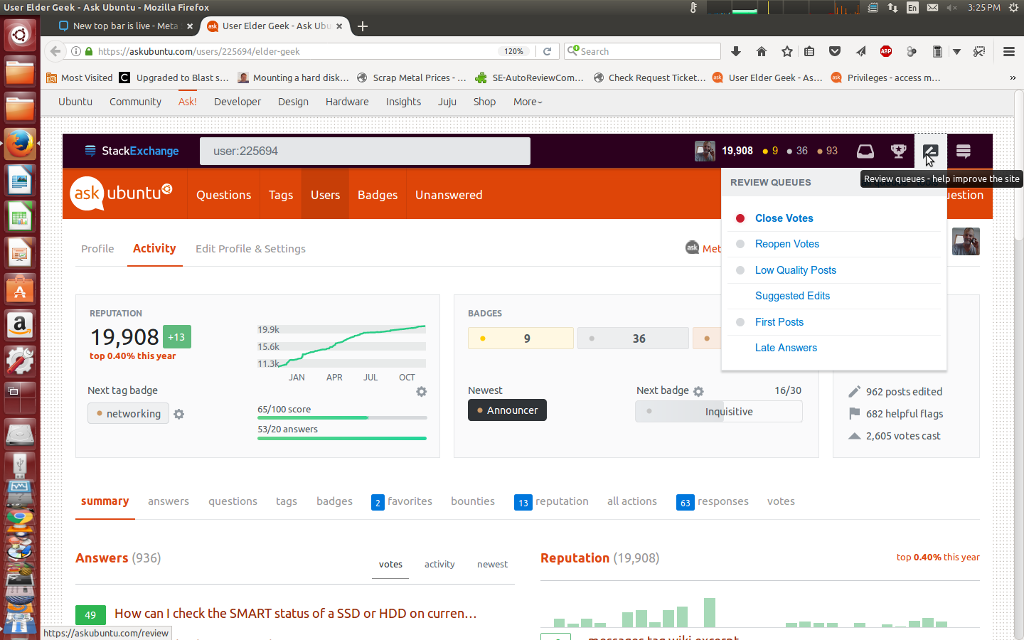This screenshot has width=1024, height=640.
Task: Bookmark this page with the star icon
Action: point(787,51)
